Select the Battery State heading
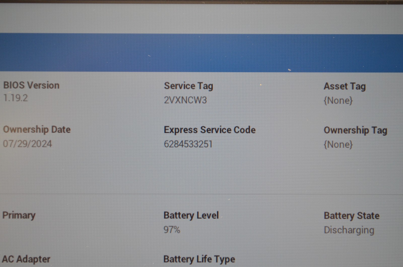 (x=352, y=216)
